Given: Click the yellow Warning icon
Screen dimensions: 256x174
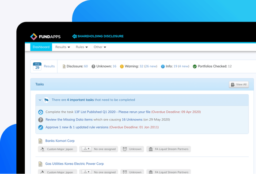Looking at the screenshot, I should [x=122, y=66].
